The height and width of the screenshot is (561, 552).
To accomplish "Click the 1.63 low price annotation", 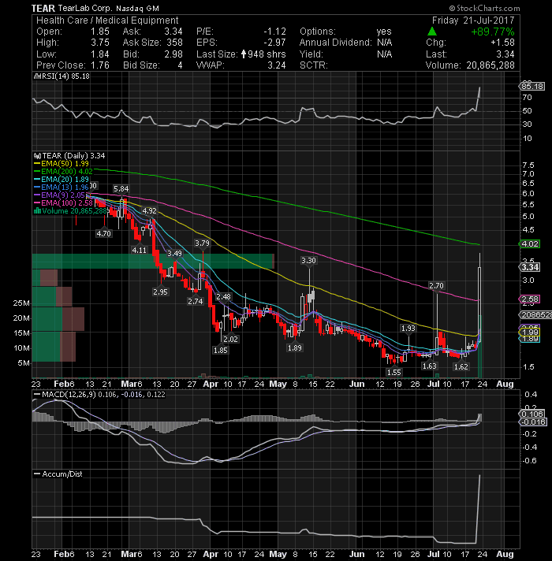I will point(429,366).
